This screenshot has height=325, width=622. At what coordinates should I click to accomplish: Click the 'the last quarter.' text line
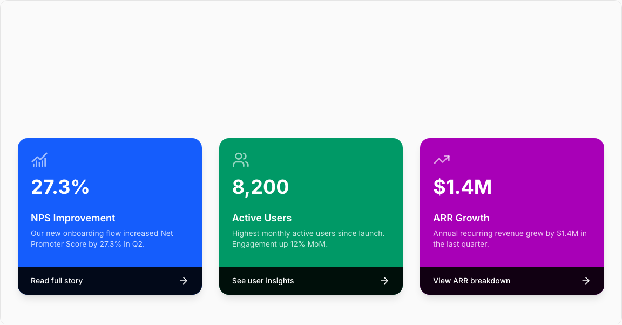click(461, 244)
